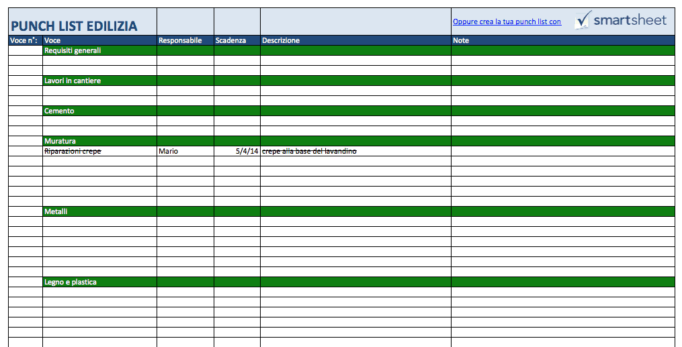Image resolution: width=682 pixels, height=347 pixels.
Task: Select the 'Metalli' section heading
Action: [56, 211]
